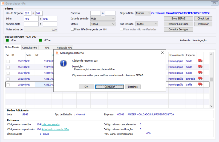Click the Erros SEFAZ button

click(178, 19)
